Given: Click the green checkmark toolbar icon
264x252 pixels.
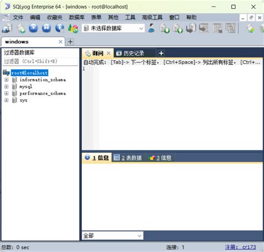Looking at the screenshot, I should 251,28.
